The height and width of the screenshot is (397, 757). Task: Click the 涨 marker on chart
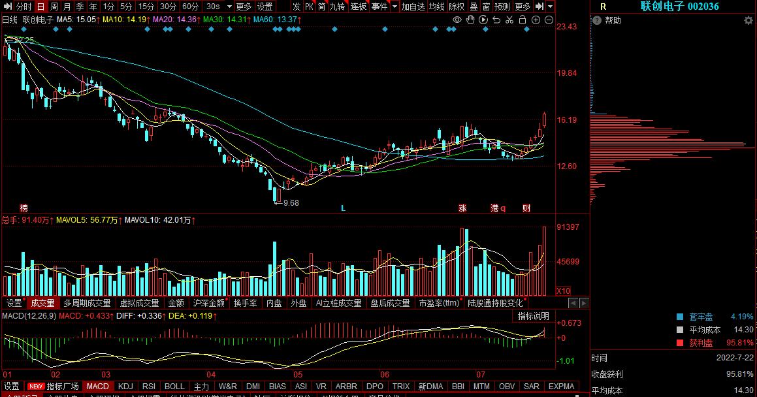[462, 208]
